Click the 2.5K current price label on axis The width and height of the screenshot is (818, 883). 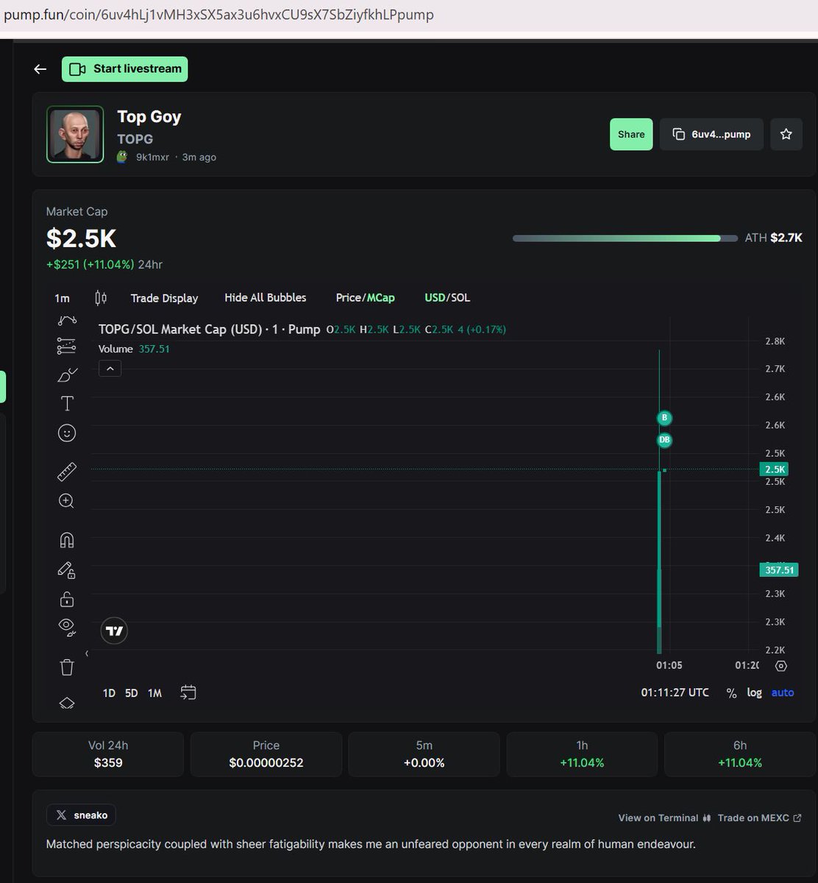[774, 469]
